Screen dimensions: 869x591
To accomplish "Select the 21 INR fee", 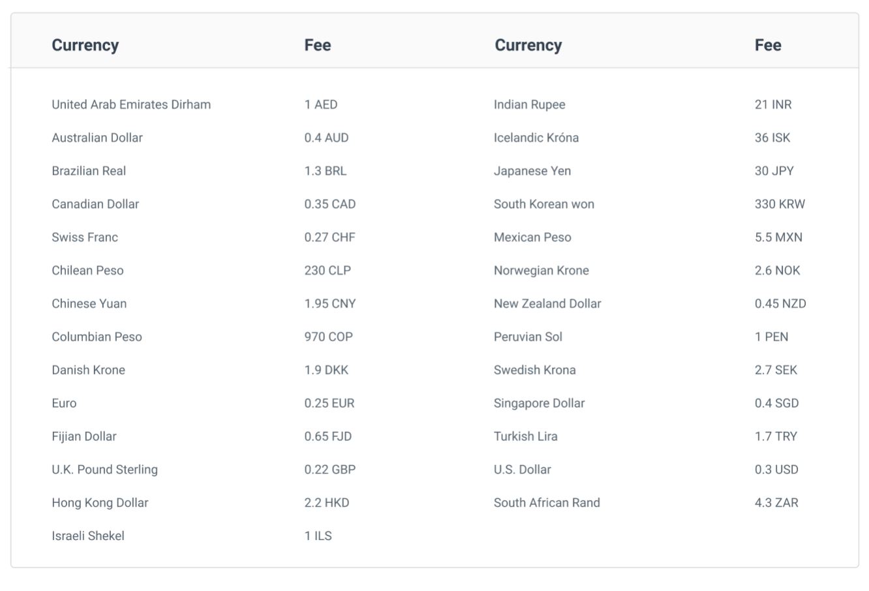I will [x=773, y=104].
